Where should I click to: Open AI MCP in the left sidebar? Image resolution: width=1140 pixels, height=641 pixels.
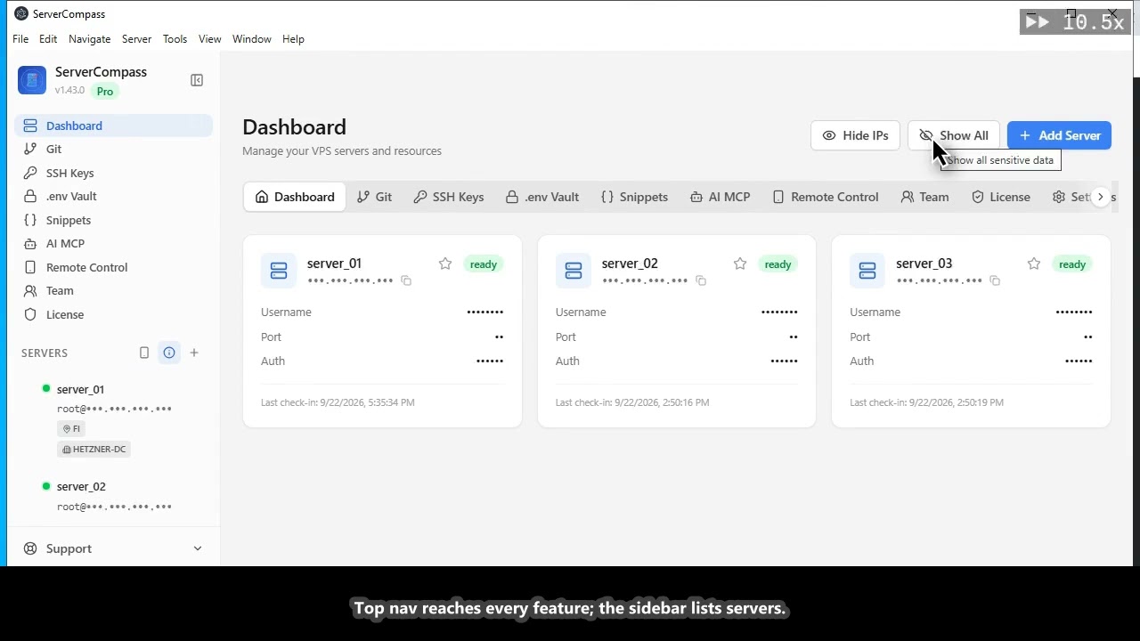point(113,244)
